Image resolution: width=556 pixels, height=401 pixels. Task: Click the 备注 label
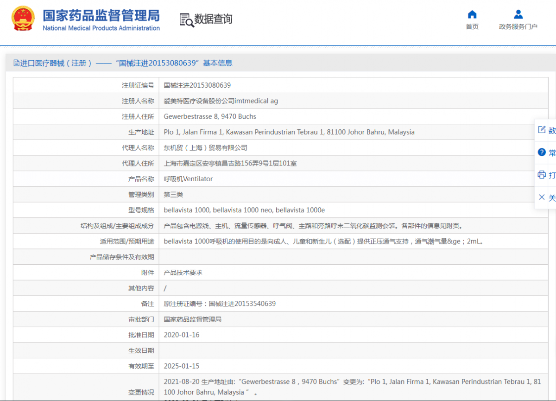[x=148, y=304]
